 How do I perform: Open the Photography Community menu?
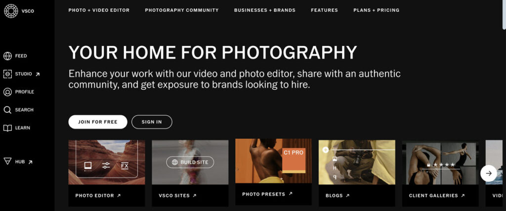pyautogui.click(x=182, y=10)
